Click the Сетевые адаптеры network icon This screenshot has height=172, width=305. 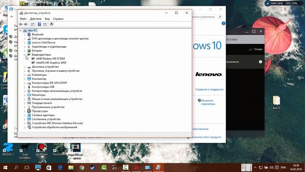pyautogui.click(x=29, y=115)
